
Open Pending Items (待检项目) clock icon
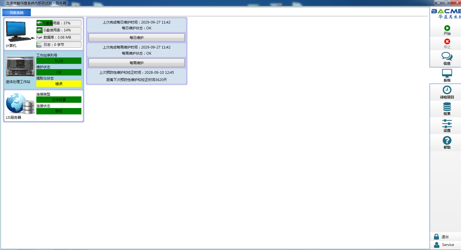point(447,90)
